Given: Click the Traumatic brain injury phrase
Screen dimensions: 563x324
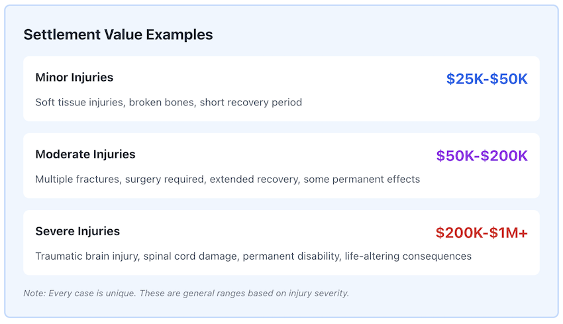Looking at the screenshot, I should [85, 256].
